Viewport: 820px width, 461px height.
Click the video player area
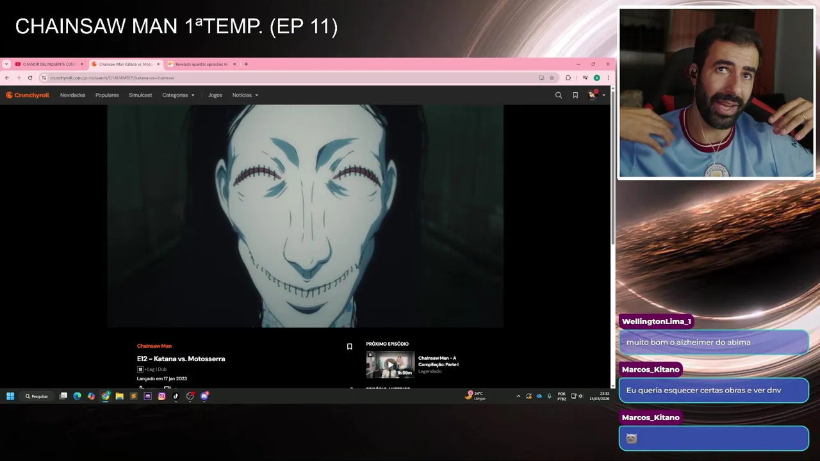coord(305,216)
